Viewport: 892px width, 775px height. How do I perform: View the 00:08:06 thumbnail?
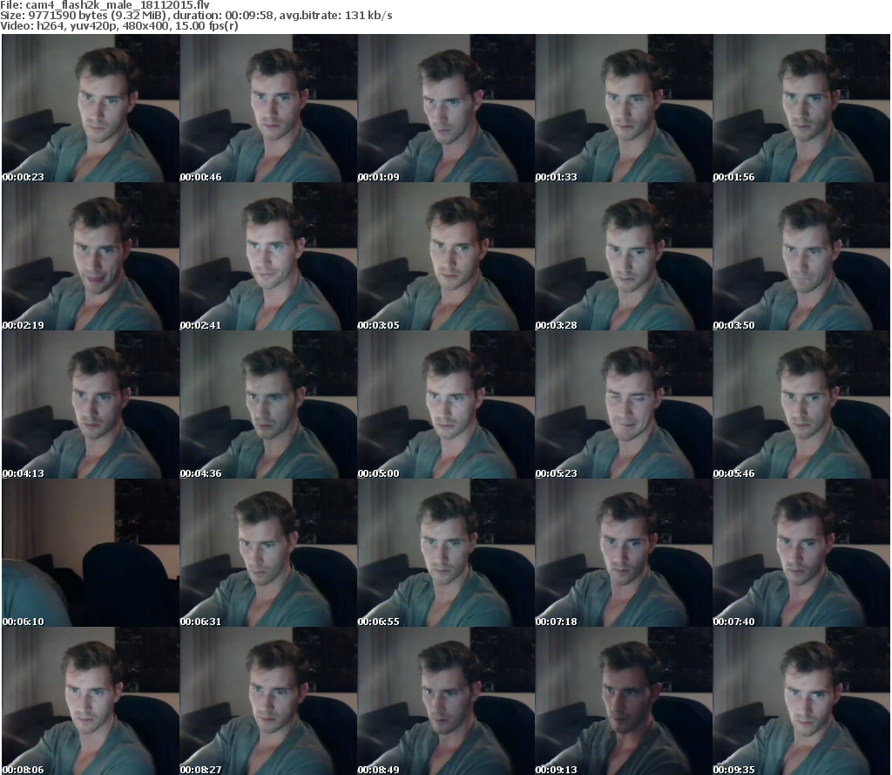(x=91, y=701)
